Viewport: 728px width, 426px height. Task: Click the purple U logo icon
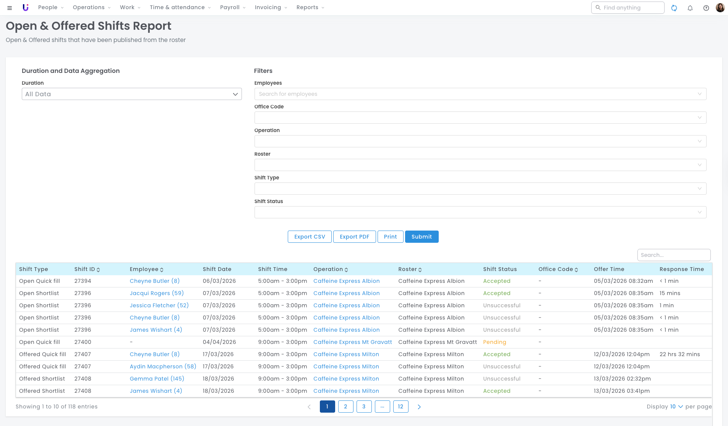pyautogui.click(x=26, y=8)
